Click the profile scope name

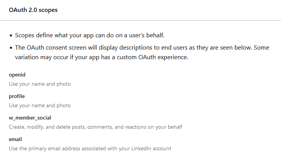point(17,96)
